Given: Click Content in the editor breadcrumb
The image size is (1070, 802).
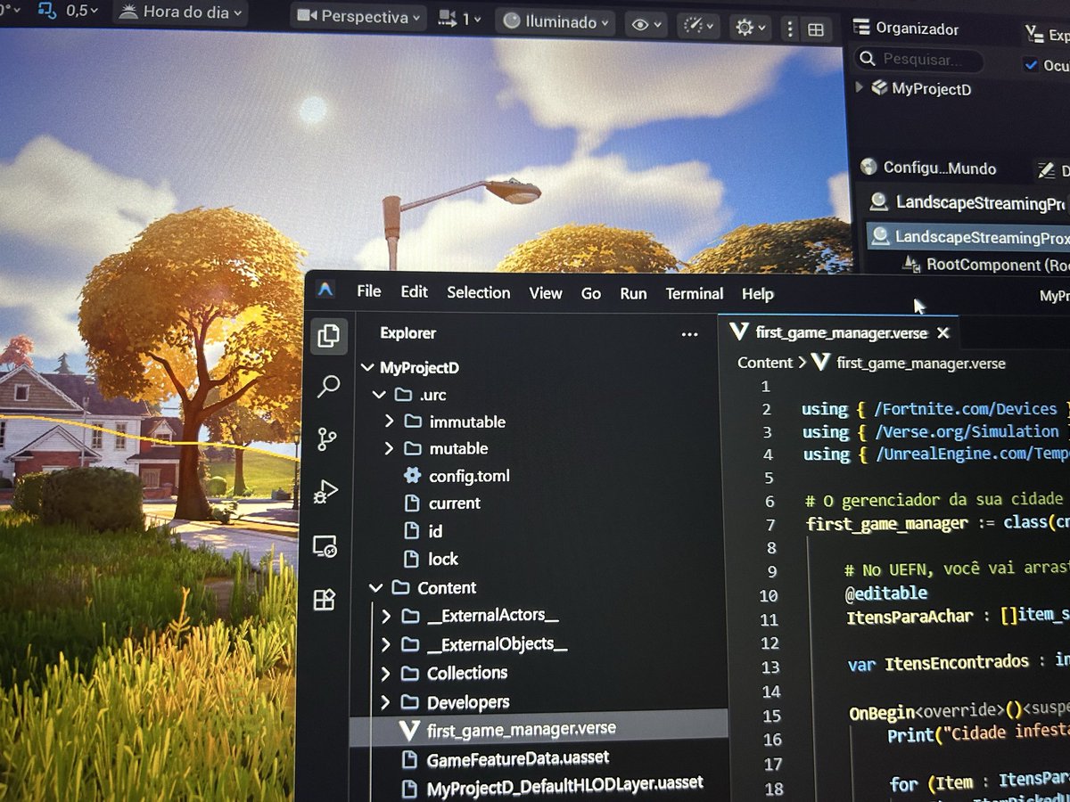Looking at the screenshot, I should coord(765,363).
